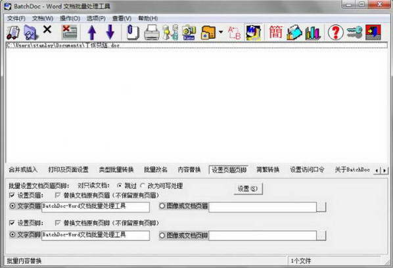Viewport: 393px width, 268px height.
Task: Click the red 簡 conversion icon
Action: click(x=275, y=32)
